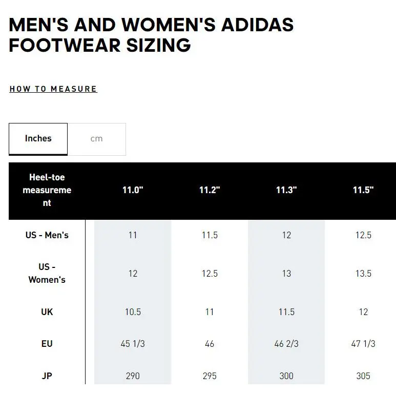Select JP size 290 cell
The height and width of the screenshot is (396, 396).
(x=133, y=376)
